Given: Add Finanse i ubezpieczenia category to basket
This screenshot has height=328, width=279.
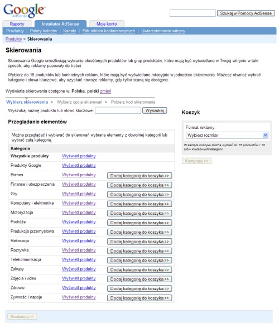Looking at the screenshot, I should pos(139,185).
